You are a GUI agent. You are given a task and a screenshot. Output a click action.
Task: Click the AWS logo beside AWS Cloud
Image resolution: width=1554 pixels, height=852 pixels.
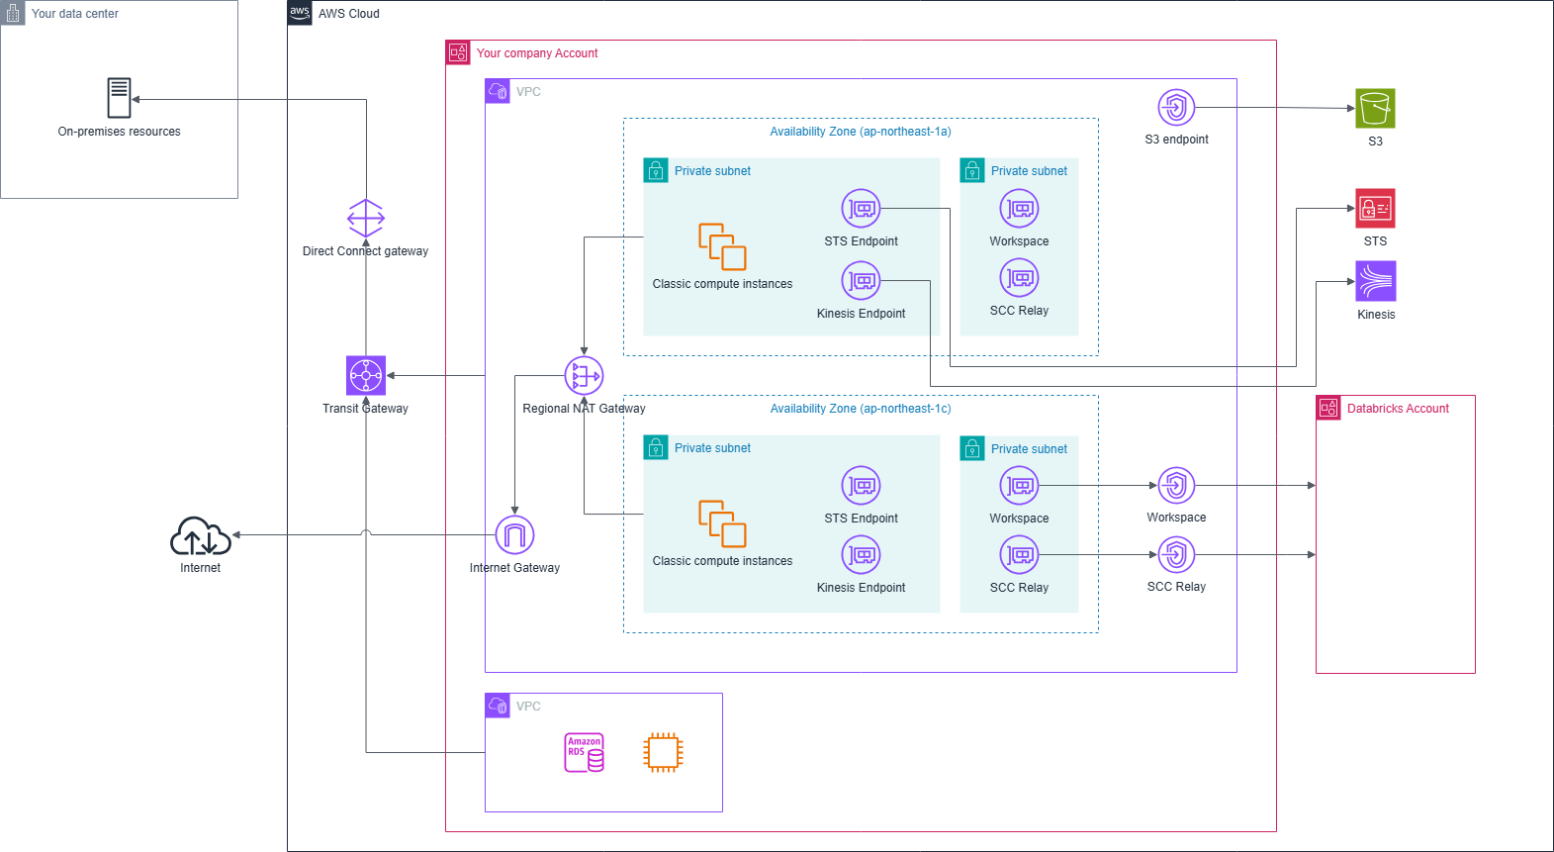(300, 13)
